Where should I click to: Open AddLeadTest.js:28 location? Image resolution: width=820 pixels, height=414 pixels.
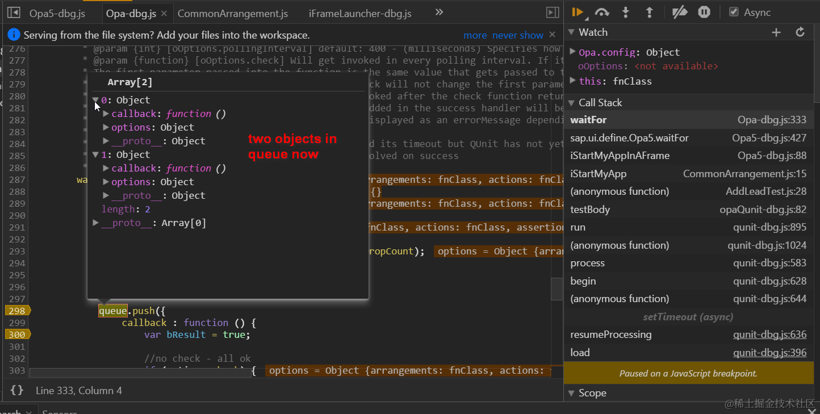pyautogui.click(x=766, y=191)
